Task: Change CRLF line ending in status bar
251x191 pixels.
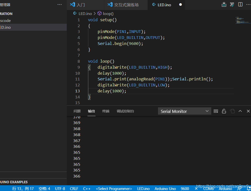Action: [74, 189]
